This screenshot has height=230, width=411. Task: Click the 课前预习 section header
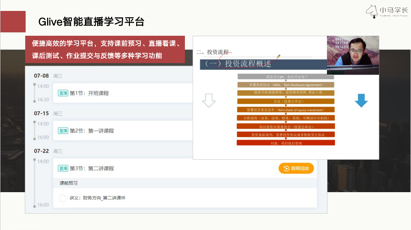click(185, 183)
